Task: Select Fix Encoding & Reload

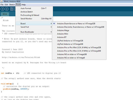Action: 34,15
